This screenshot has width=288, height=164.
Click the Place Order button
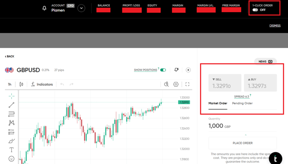pyautogui.click(x=243, y=143)
